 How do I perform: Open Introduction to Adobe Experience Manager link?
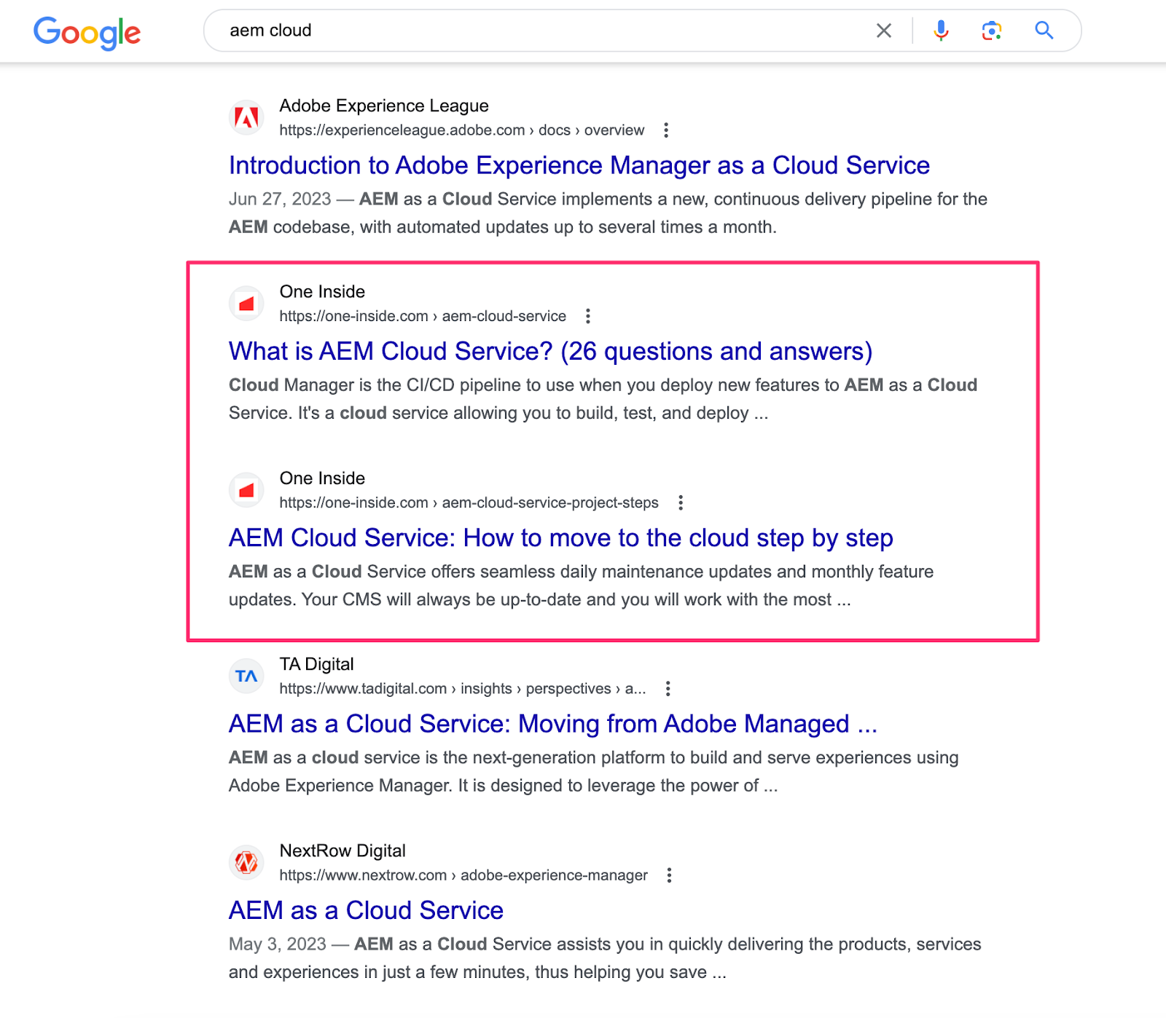[x=579, y=165]
